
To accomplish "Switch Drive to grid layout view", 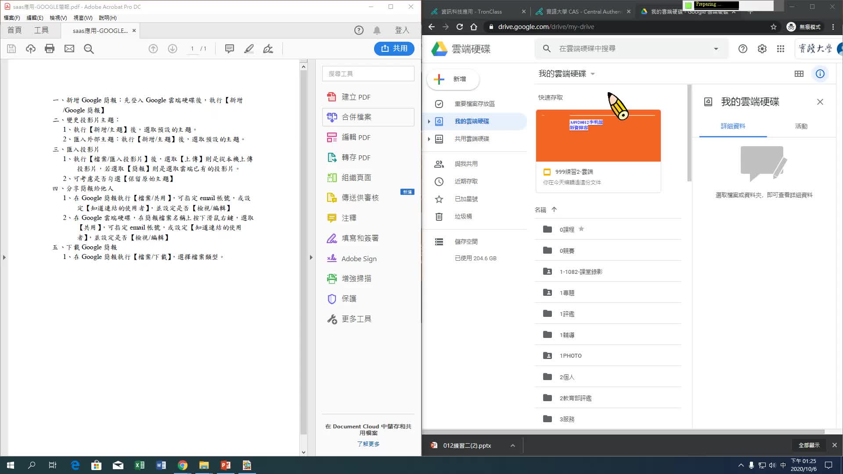I will (799, 74).
